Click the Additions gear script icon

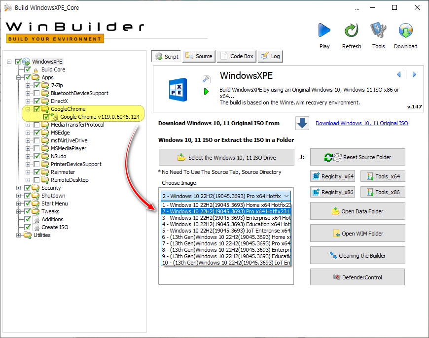pos(36,220)
